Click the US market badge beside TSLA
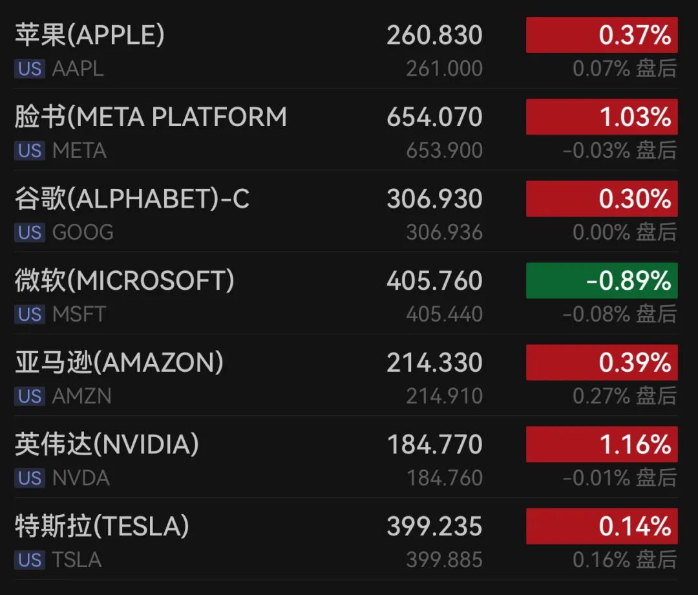Screen dimensions: 698x595 pyautogui.click(x=30, y=559)
